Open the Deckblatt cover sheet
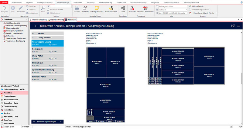Image resolution: width=243 pixels, height=136 pixels. 85,8
